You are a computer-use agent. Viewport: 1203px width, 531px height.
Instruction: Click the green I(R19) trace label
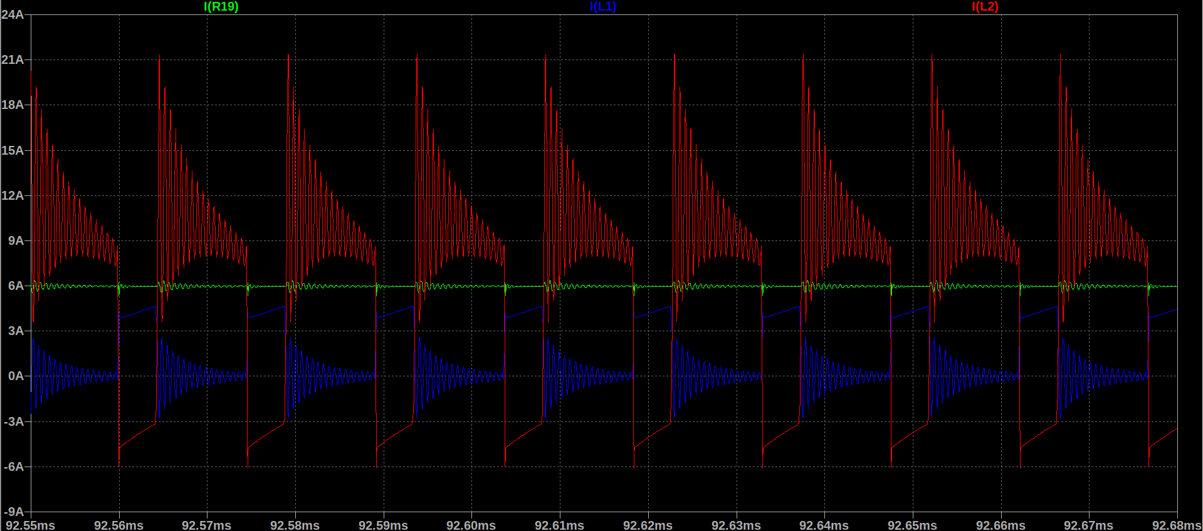221,7
